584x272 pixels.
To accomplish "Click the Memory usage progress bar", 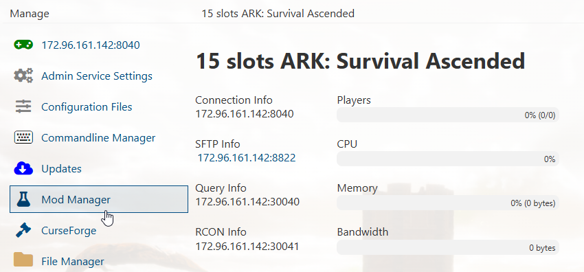I will point(448,203).
